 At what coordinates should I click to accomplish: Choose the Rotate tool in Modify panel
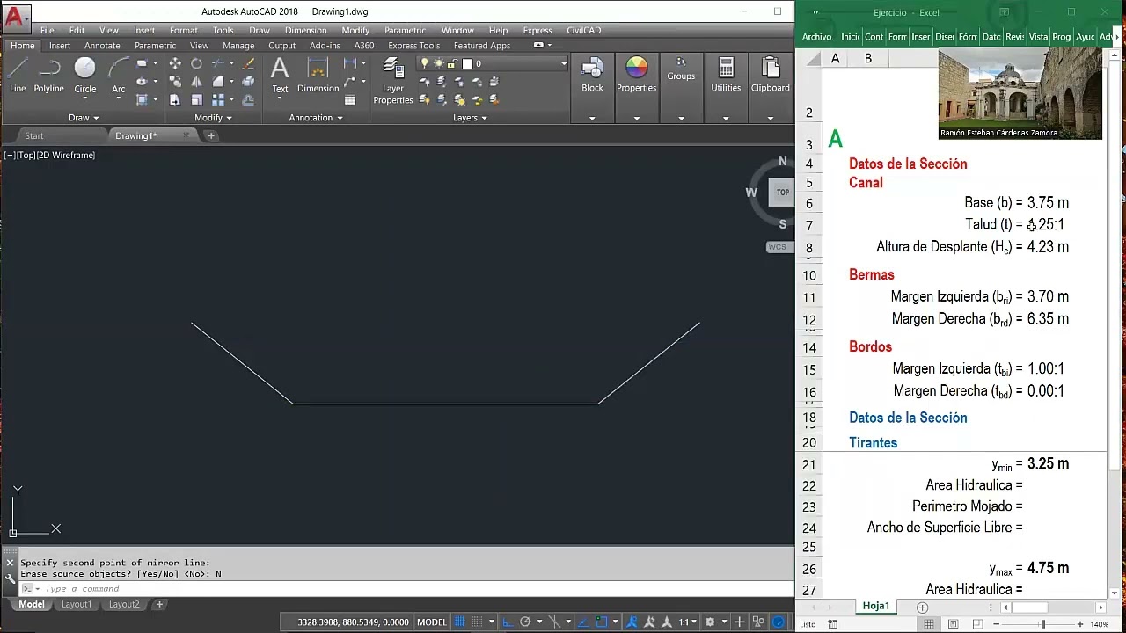tap(196, 63)
